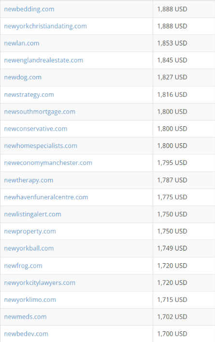This screenshot has width=215, height=342.
Task: Click the newmeds.com link
Action: (x=26, y=317)
